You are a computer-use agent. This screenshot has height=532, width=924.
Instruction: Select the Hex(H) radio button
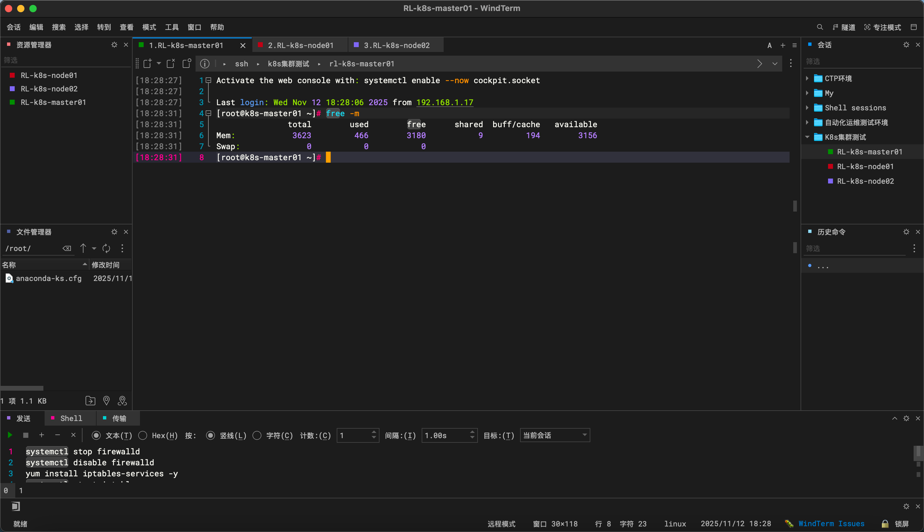click(143, 436)
